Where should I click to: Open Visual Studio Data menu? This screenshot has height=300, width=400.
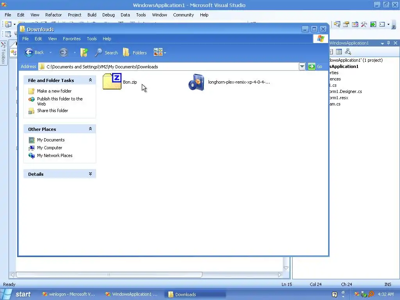click(125, 15)
